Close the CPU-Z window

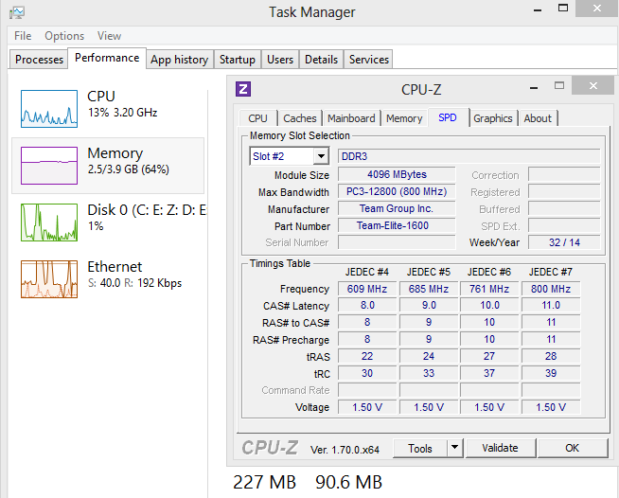click(592, 85)
